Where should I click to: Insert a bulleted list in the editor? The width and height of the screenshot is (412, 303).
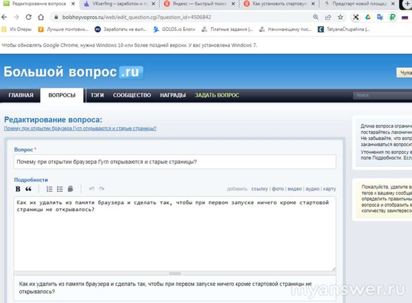point(60,189)
